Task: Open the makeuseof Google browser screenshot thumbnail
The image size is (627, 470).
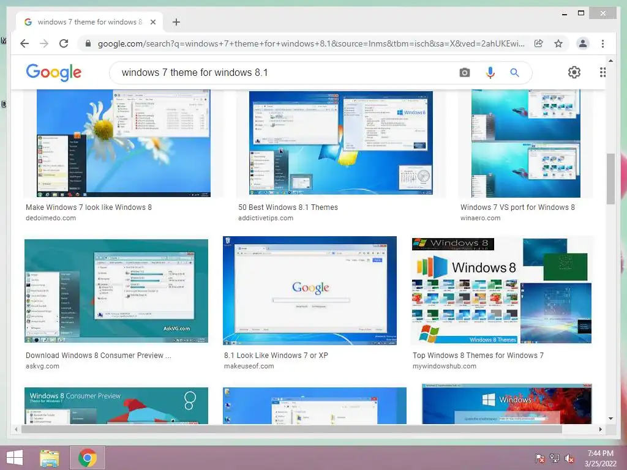Action: pyautogui.click(x=310, y=291)
